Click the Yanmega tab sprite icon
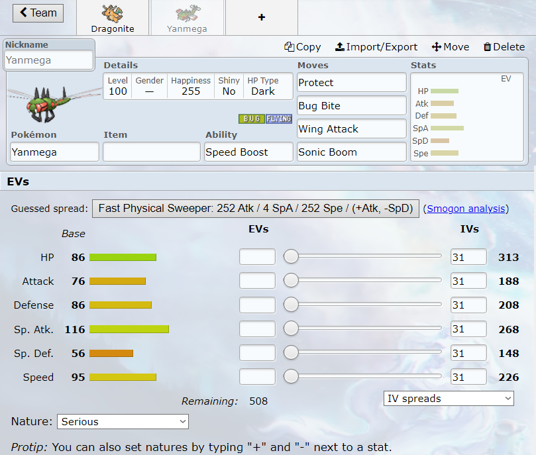The image size is (536, 455). [x=187, y=14]
